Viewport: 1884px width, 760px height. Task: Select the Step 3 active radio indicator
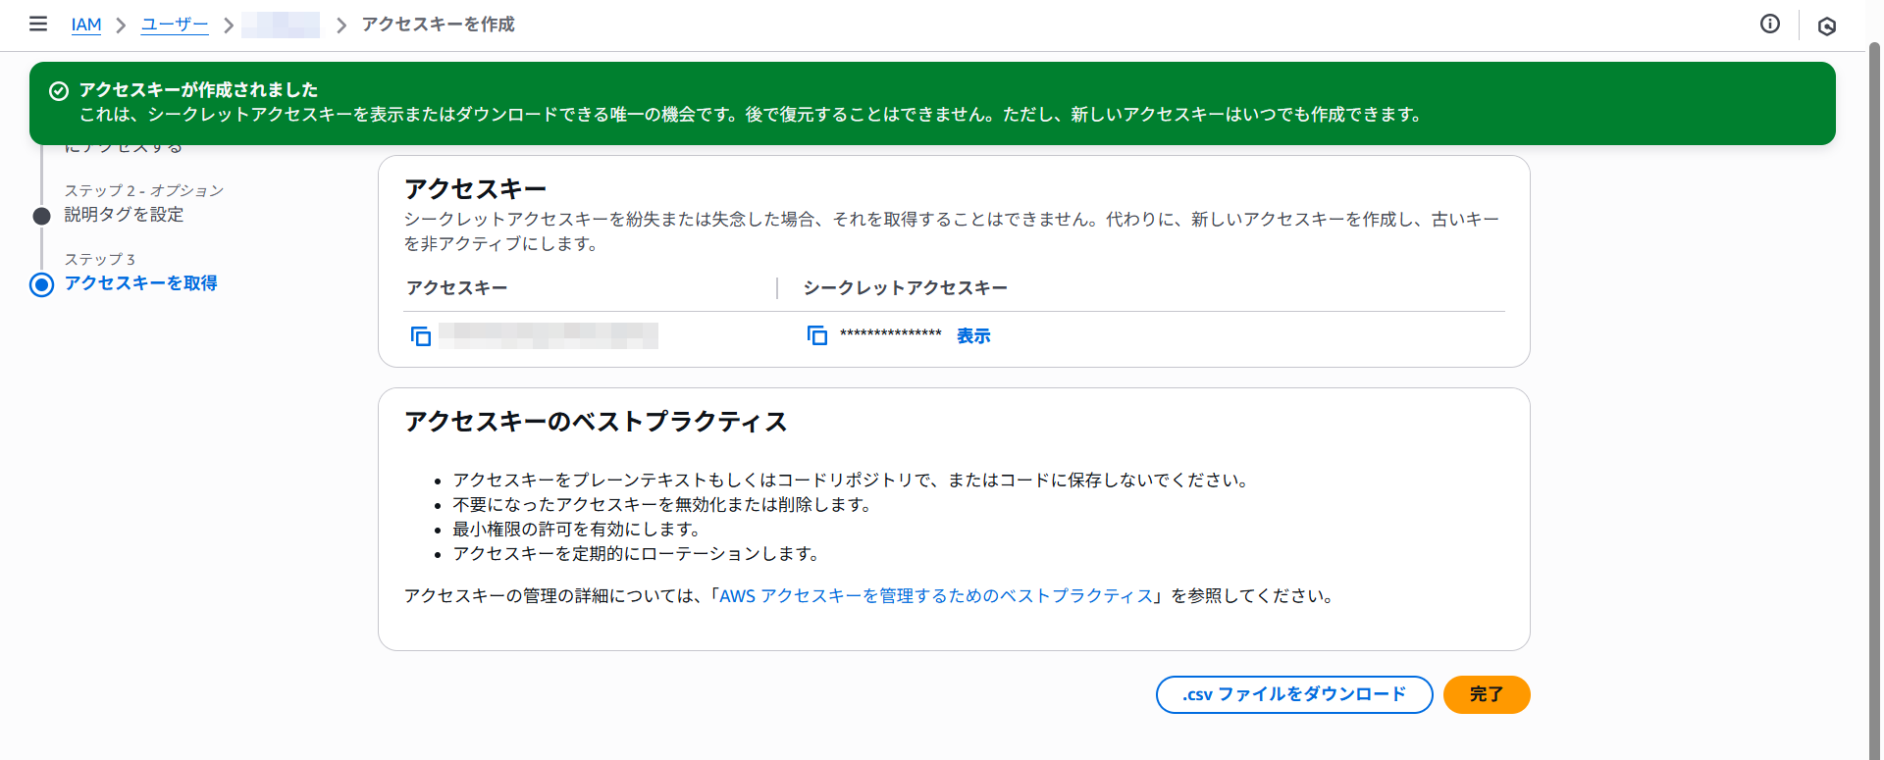pos(41,284)
